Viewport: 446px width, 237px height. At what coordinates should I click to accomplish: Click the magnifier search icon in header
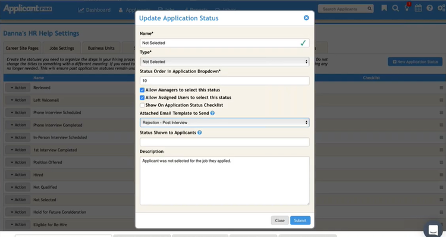(x=395, y=8)
